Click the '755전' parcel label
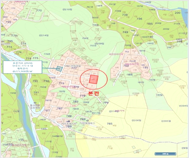Viewport: 189px width, 158px height. 93,46
